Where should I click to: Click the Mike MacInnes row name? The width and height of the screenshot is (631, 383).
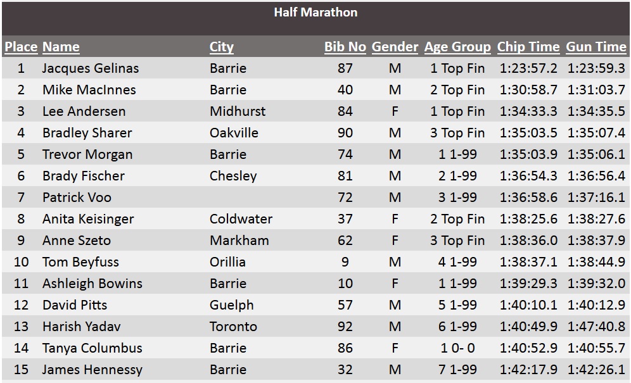pos(89,90)
